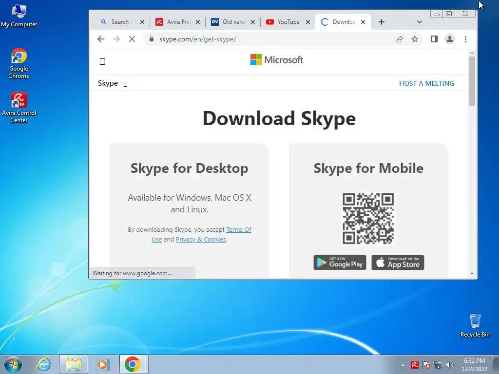Viewport: 499px width, 374px height.
Task: Open Windows Media Player from taskbar
Action: (103, 364)
